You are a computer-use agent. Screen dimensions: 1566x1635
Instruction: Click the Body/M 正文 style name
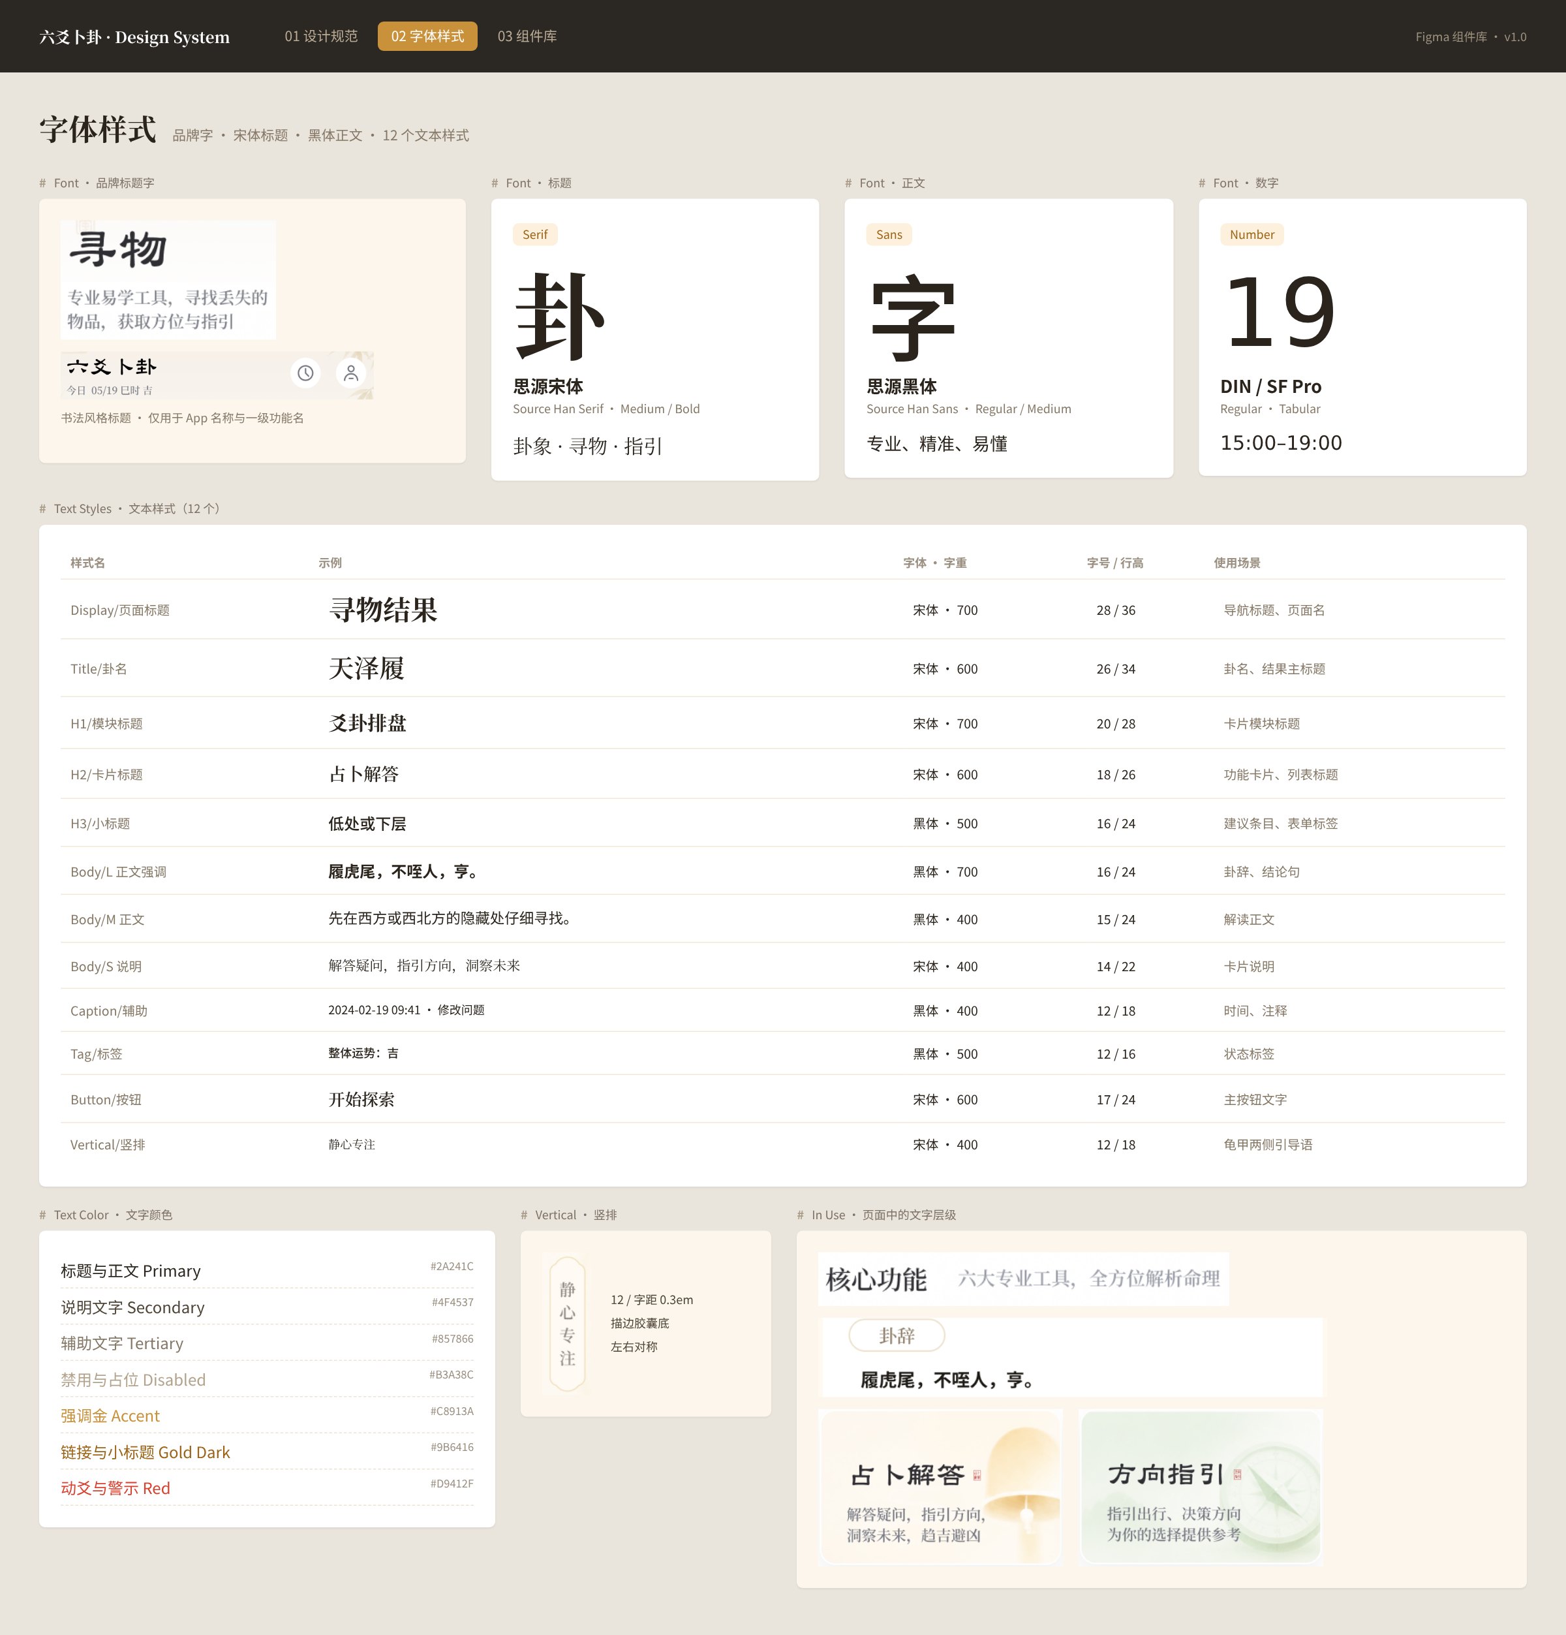pyautogui.click(x=108, y=919)
